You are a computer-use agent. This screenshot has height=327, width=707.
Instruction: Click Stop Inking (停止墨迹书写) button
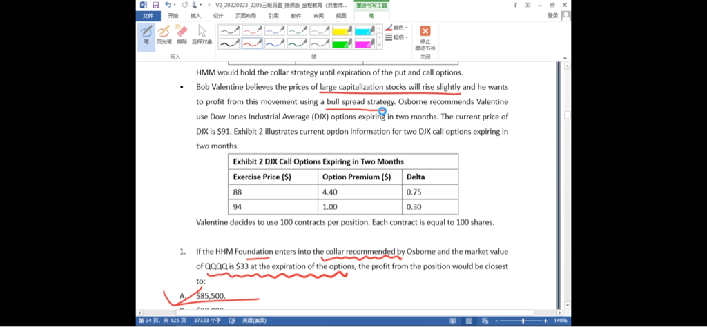click(x=425, y=37)
